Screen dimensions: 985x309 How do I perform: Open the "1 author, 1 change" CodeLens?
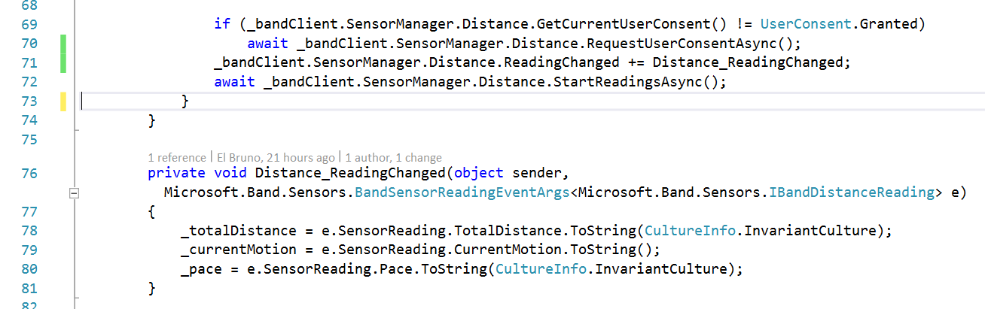tap(394, 157)
